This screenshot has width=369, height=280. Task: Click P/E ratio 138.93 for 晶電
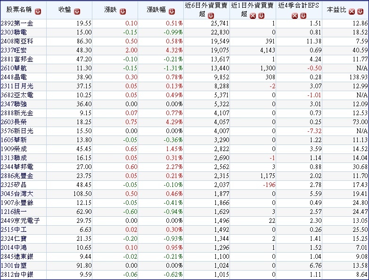tap(358, 77)
